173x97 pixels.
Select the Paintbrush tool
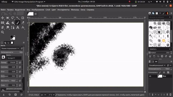(x=18, y=23)
